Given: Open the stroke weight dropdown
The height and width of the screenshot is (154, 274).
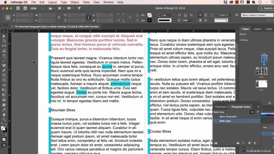Looking at the screenshot, I should [173, 15].
